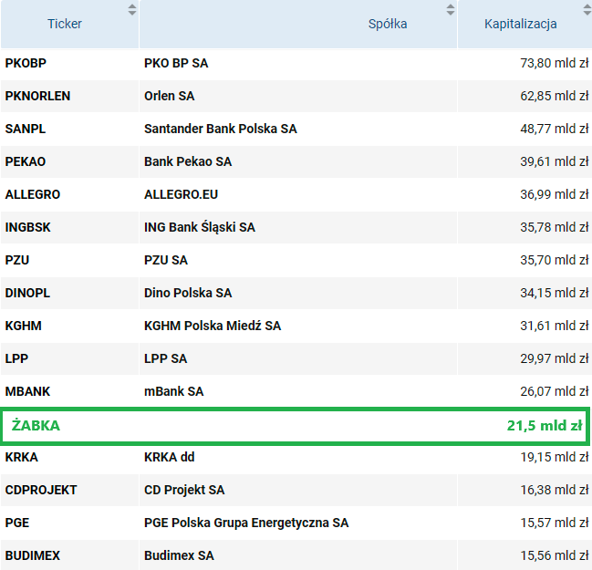Click the 34,15 mld zł value
The height and width of the screenshot is (570, 592).
555,293
